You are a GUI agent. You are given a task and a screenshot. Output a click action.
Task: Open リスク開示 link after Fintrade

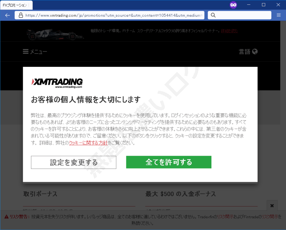[270, 217]
